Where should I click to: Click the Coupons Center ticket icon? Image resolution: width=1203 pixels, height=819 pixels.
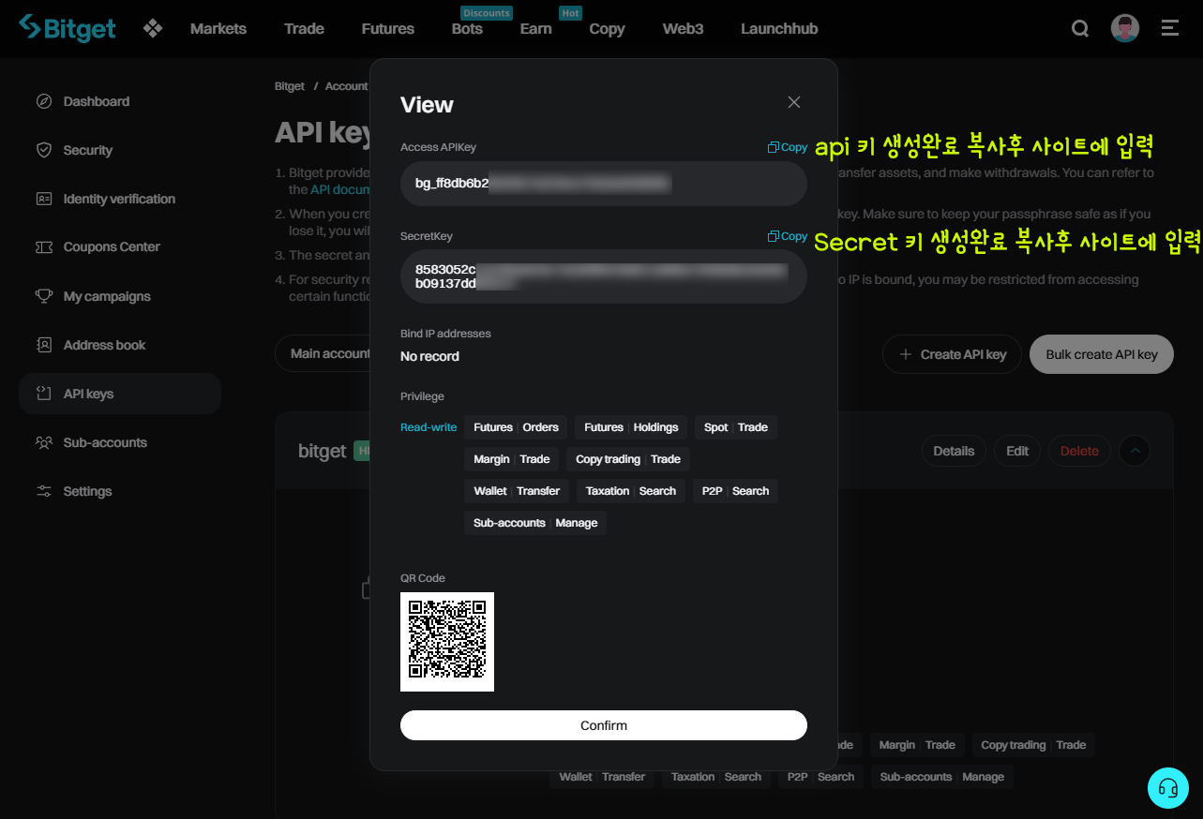click(44, 247)
